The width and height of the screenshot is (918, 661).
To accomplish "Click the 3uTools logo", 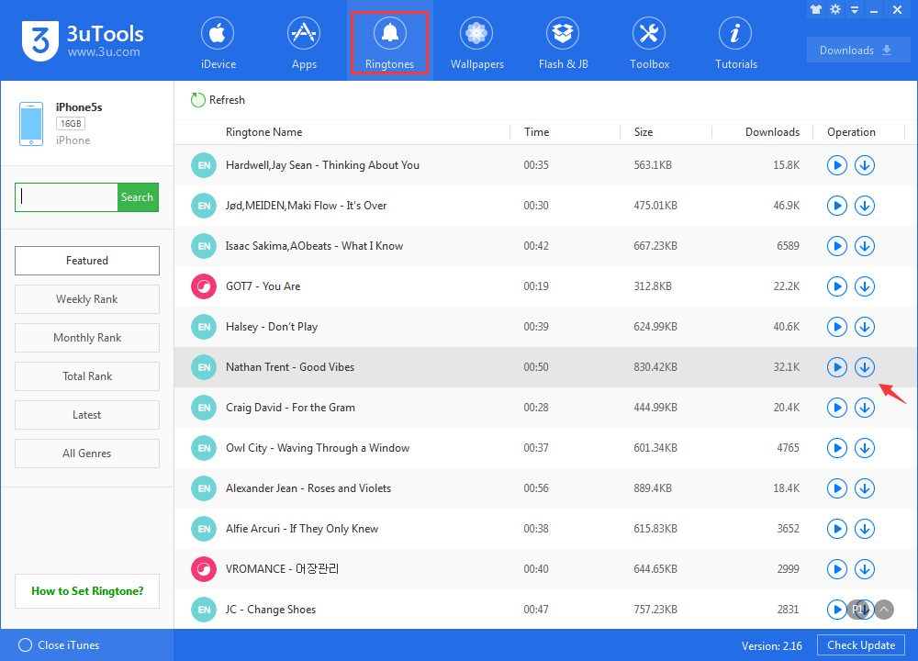I will [x=83, y=40].
